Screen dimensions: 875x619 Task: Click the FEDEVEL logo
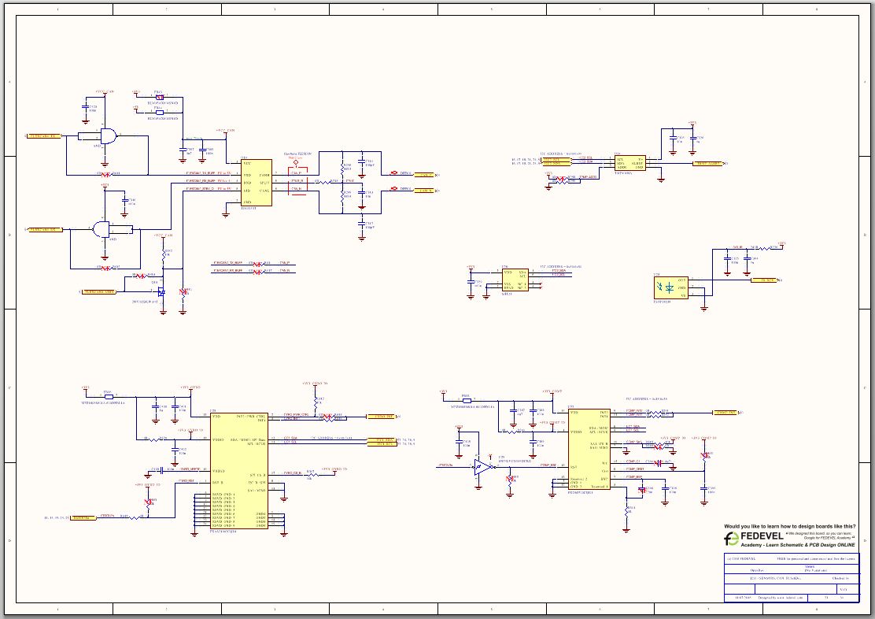pyautogui.click(x=732, y=539)
